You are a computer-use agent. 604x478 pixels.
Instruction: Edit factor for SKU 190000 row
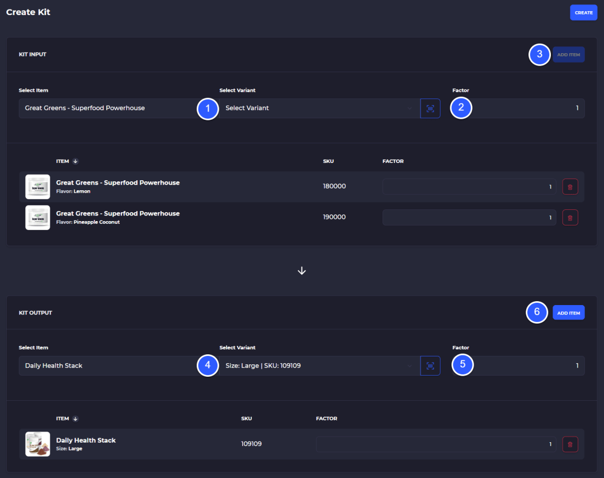[469, 218]
